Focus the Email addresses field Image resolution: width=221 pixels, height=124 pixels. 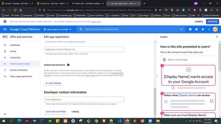click(x=84, y=100)
